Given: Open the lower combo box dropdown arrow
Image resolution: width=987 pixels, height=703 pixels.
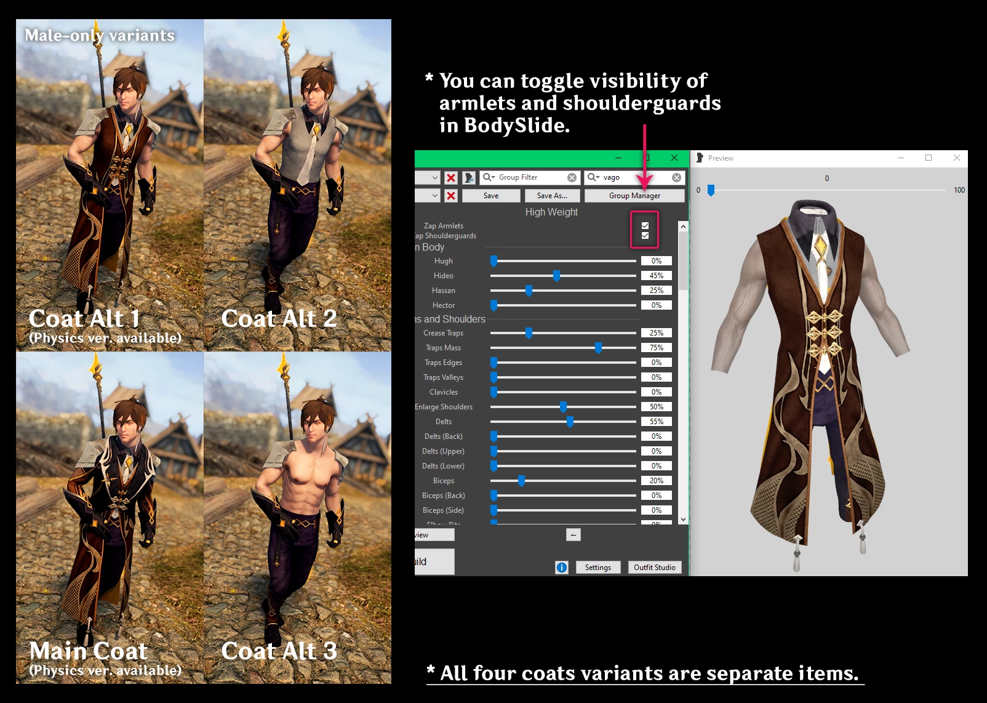Looking at the screenshot, I should 434,195.
